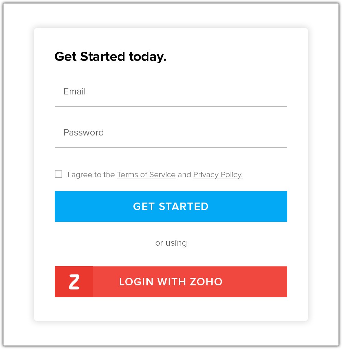Screen dimensions: 342x349
Task: Submit the form with GET STARTED
Action: (x=171, y=206)
